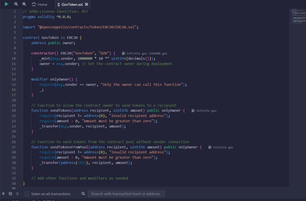The width and height of the screenshot is (306, 201).
Task: Clear the terminal console icon
Action: point(10,193)
